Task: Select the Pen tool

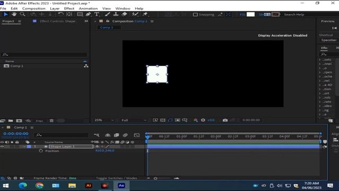Action: pyautogui.click(x=88, y=14)
